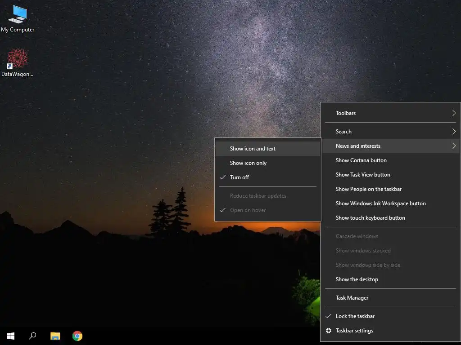
Task: Open the Windows Start button
Action: point(11,336)
